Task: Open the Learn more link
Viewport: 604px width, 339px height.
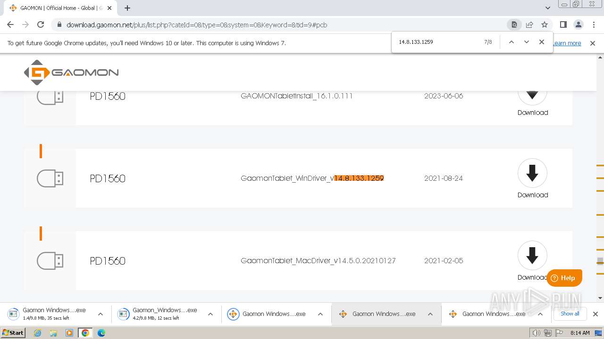Action: (x=567, y=43)
